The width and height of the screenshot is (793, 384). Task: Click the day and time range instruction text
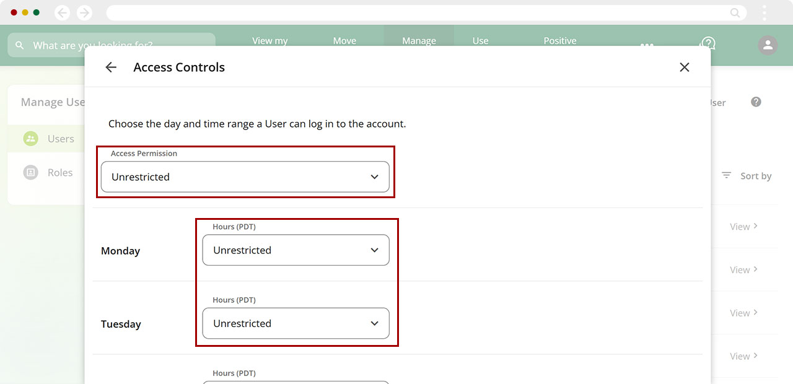pyautogui.click(x=257, y=124)
